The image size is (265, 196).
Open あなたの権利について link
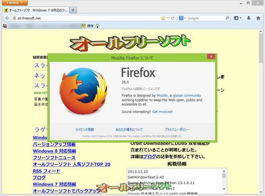(x=129, y=130)
